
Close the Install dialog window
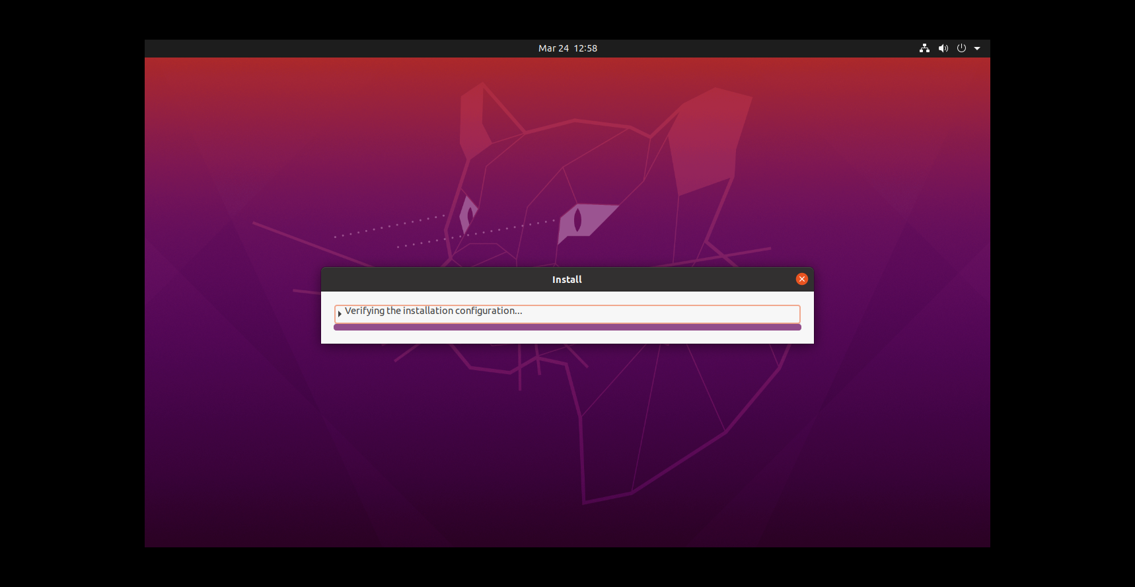[802, 279]
